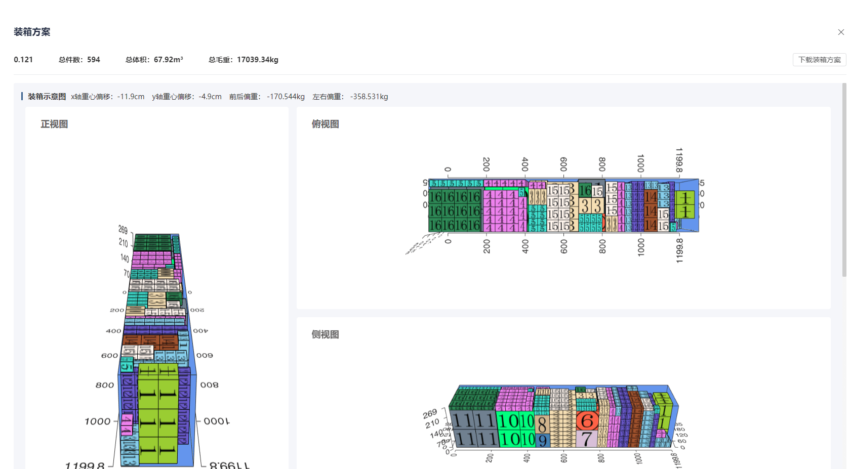Click the tan box 8 in side view
This screenshot has height=469, width=850.
pos(542,424)
